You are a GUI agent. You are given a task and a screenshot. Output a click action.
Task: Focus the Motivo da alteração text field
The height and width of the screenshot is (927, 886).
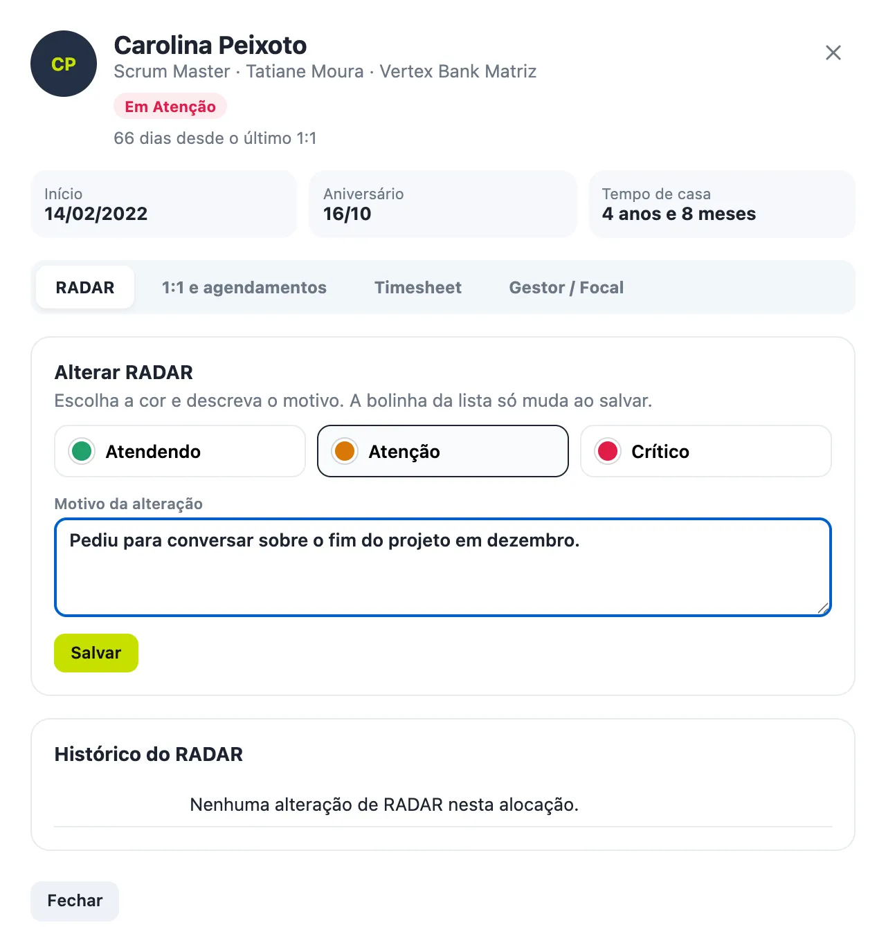click(443, 567)
